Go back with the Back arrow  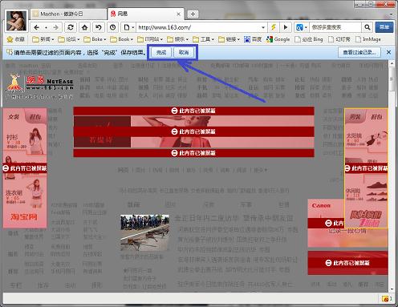[x=37, y=27]
